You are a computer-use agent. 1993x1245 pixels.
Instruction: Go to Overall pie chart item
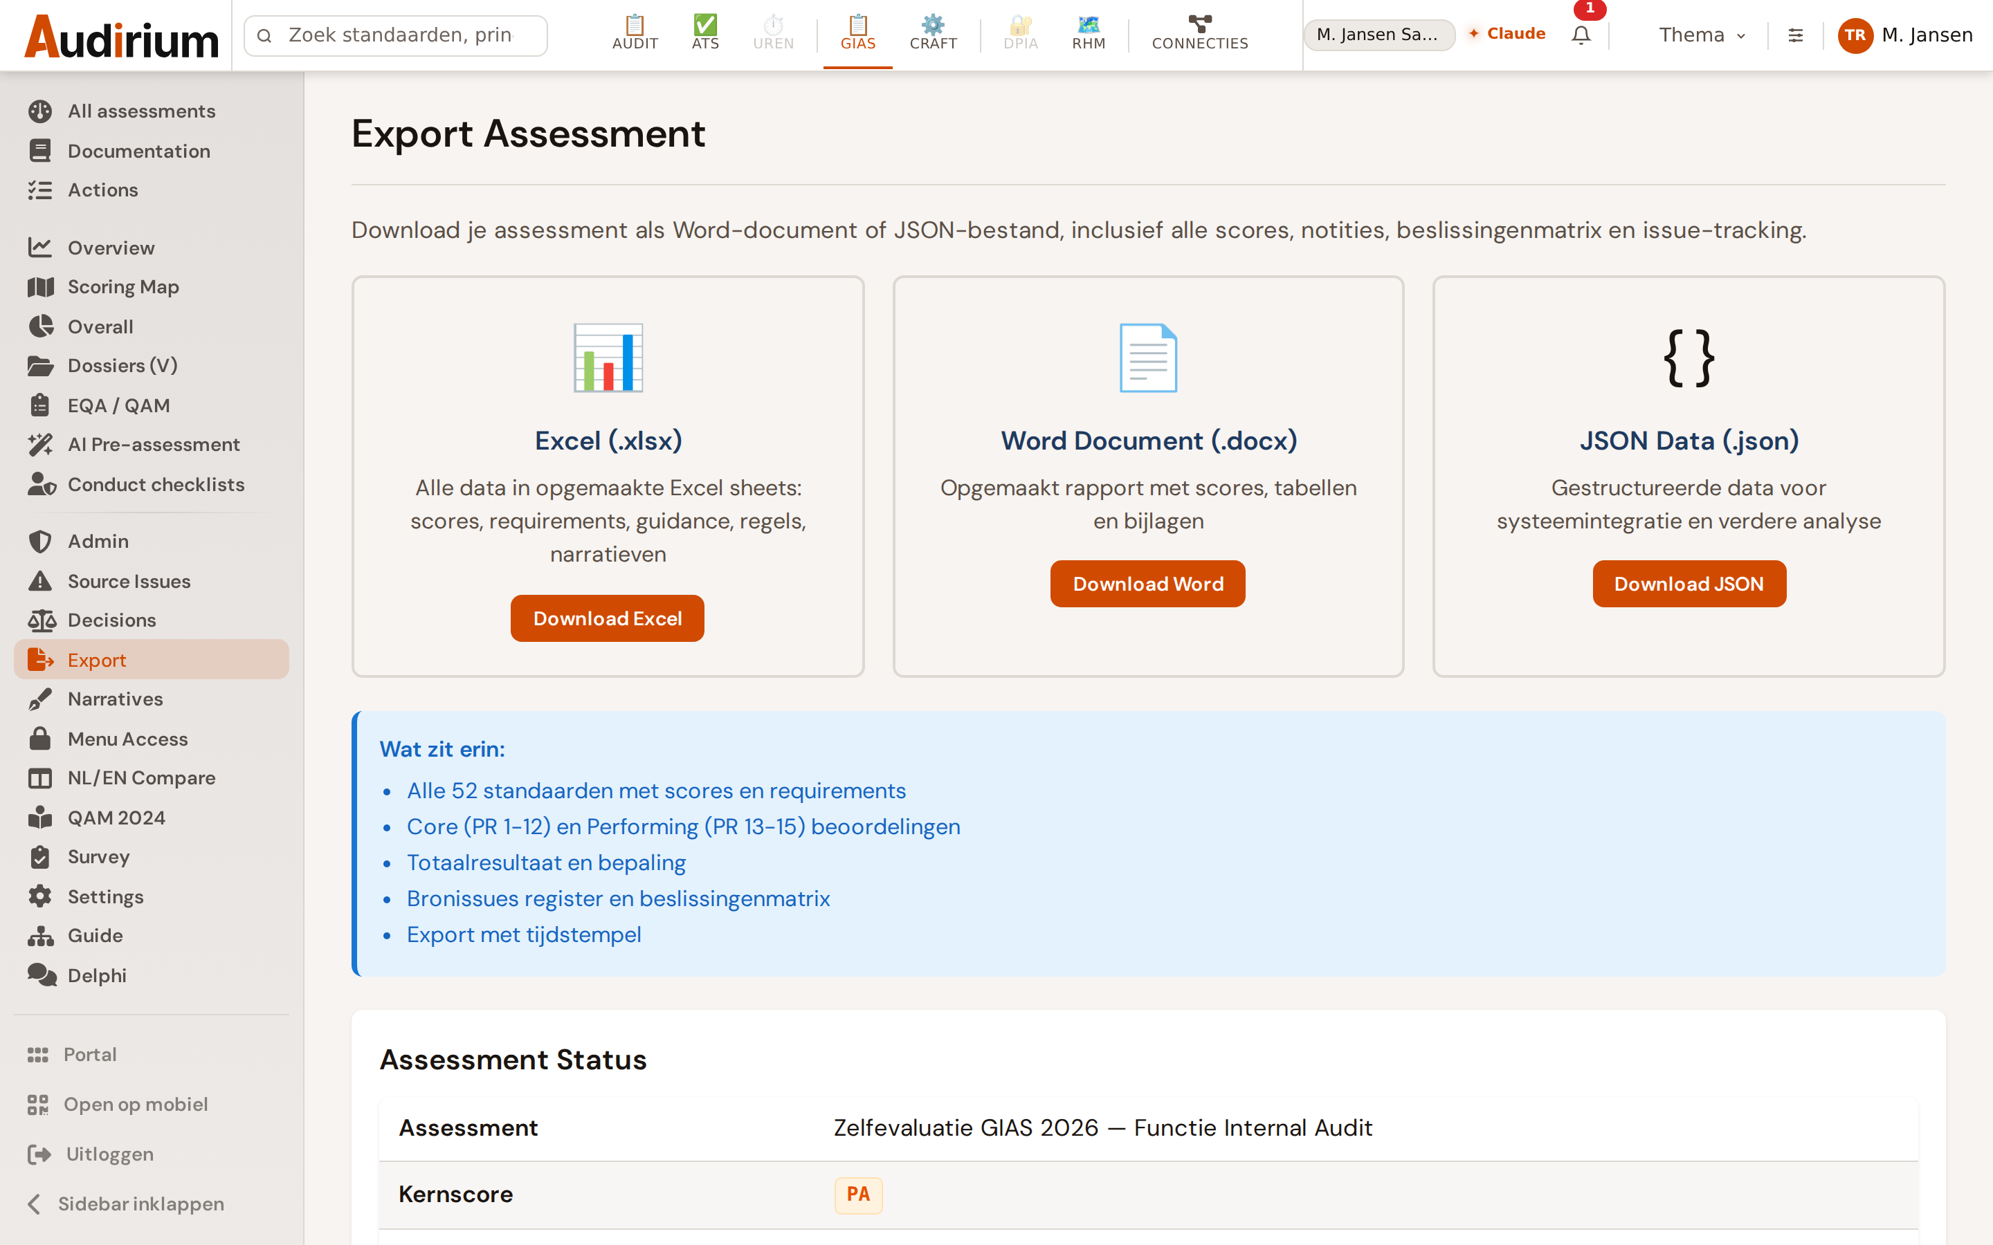(152, 326)
